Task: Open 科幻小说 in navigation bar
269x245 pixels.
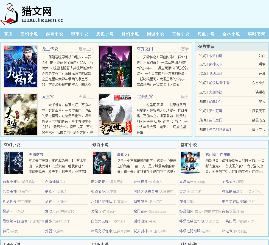Action: [130, 34]
